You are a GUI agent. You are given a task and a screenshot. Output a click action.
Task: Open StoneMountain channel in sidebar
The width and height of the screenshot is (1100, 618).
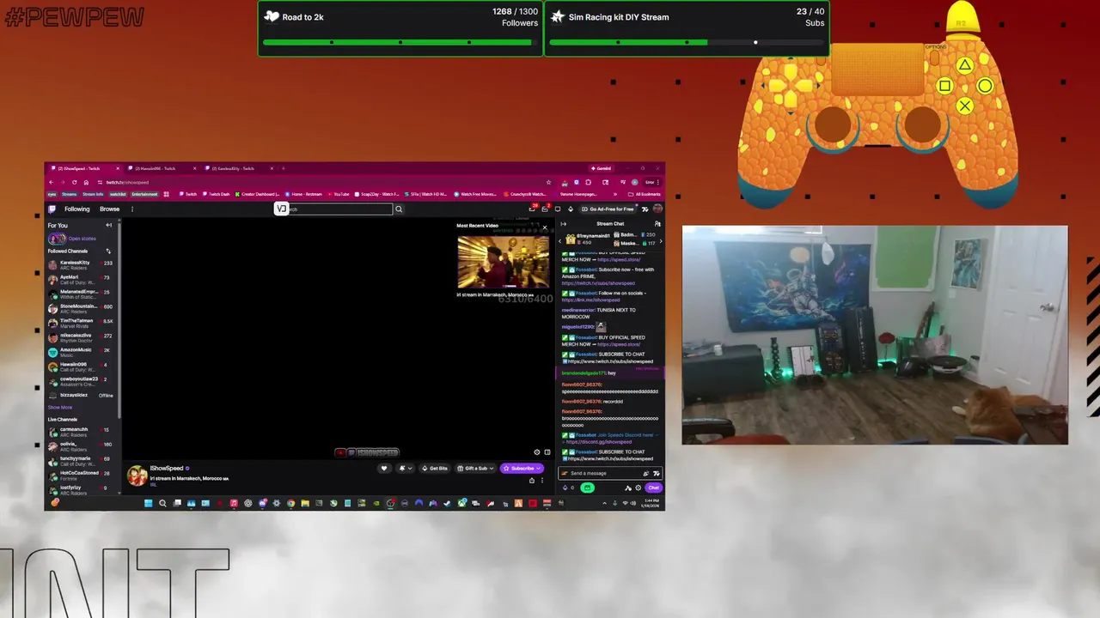tap(82, 308)
